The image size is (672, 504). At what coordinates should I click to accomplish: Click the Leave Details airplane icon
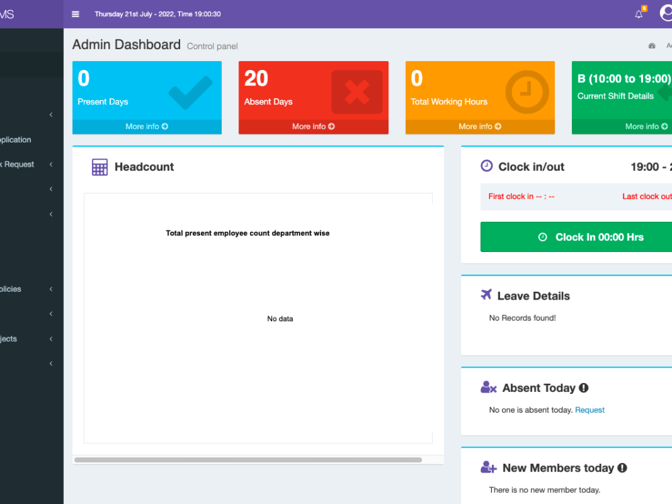pyautogui.click(x=486, y=294)
